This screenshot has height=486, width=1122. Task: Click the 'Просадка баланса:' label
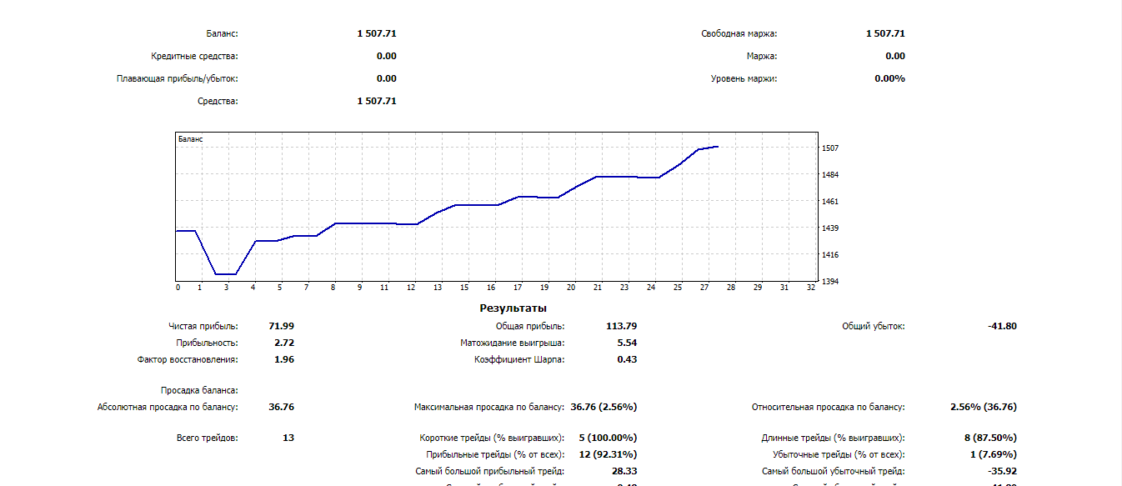(x=199, y=390)
